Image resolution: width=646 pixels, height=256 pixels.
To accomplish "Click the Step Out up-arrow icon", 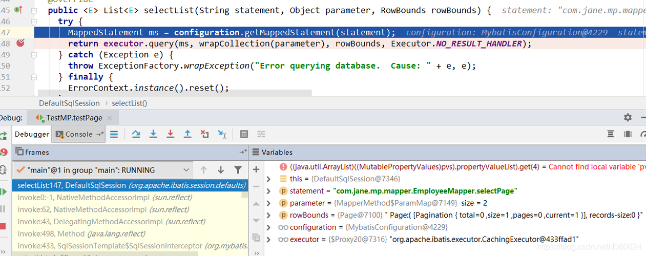I will (x=187, y=134).
